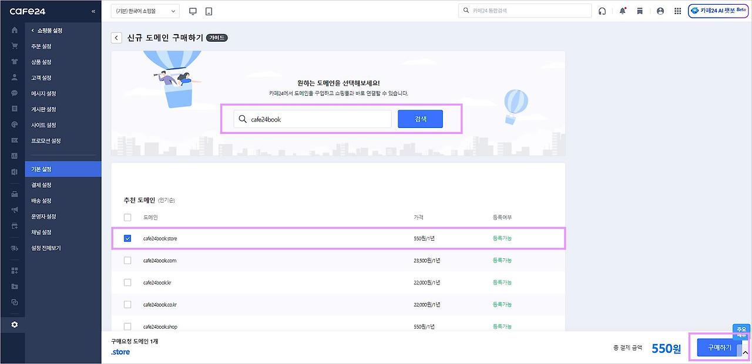The image size is (752, 364).
Task: Open the overlapping-squares copy icon in sidebar
Action: click(15, 302)
